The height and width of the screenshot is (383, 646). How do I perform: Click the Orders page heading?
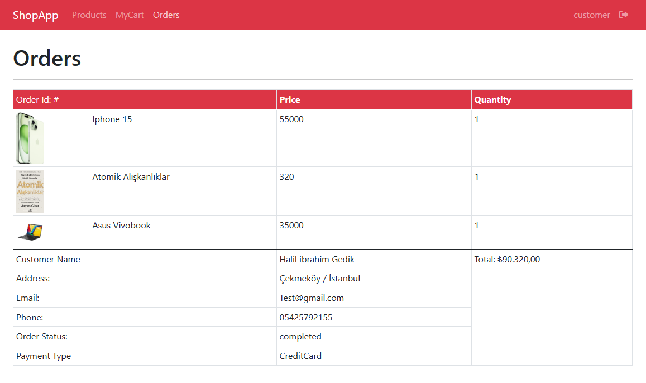[47, 58]
